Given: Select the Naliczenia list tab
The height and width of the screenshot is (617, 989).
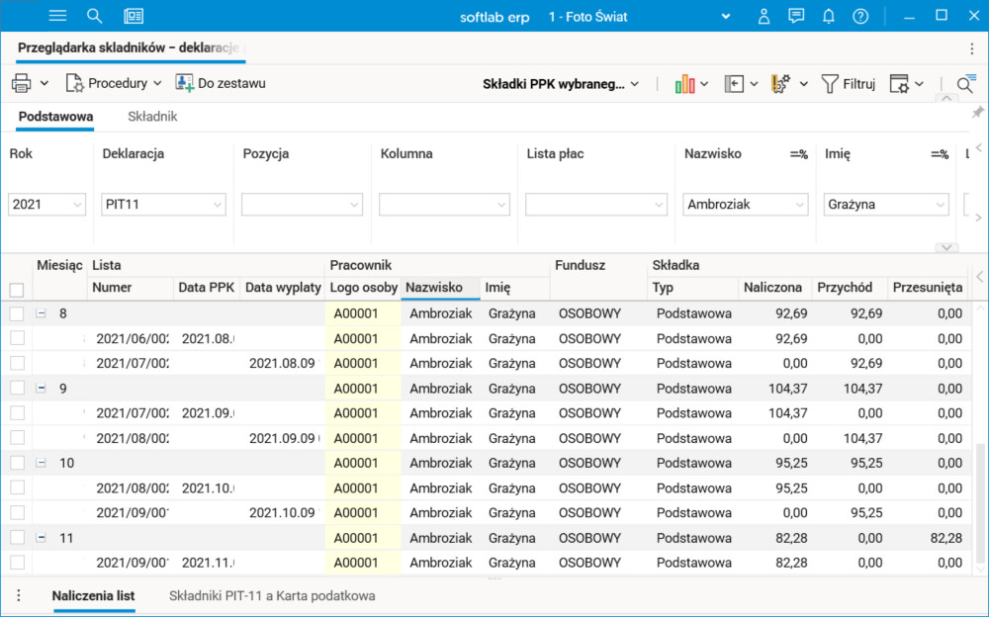Looking at the screenshot, I should click(93, 595).
